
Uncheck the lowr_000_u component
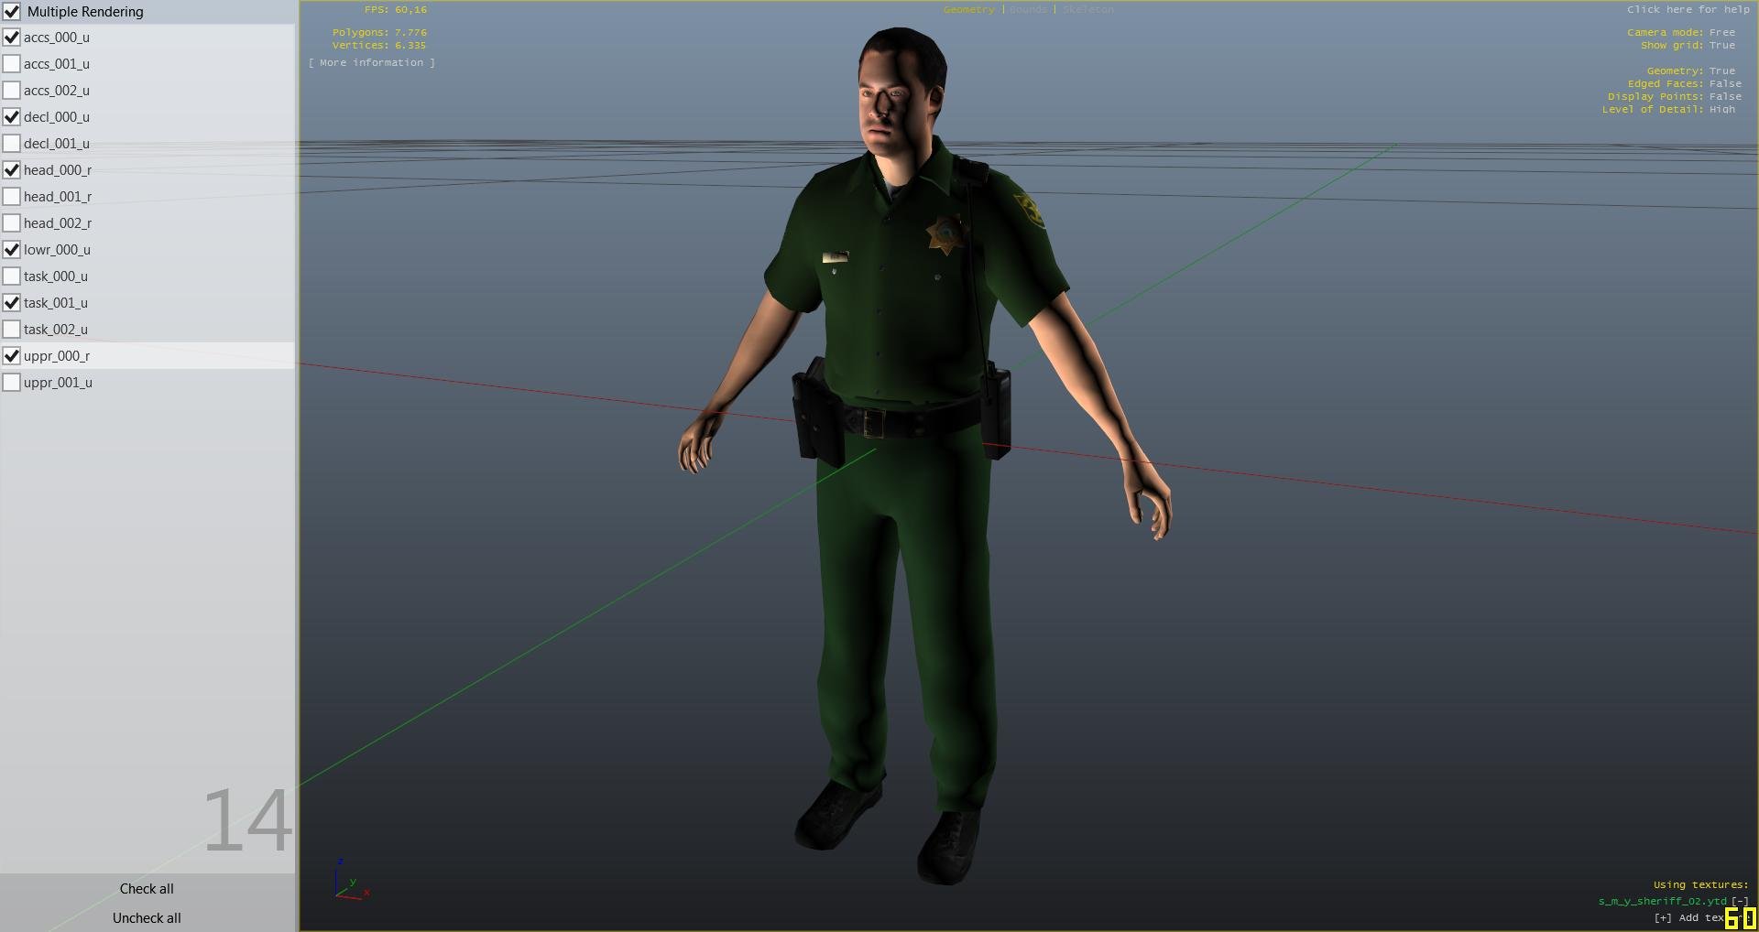[x=12, y=250]
